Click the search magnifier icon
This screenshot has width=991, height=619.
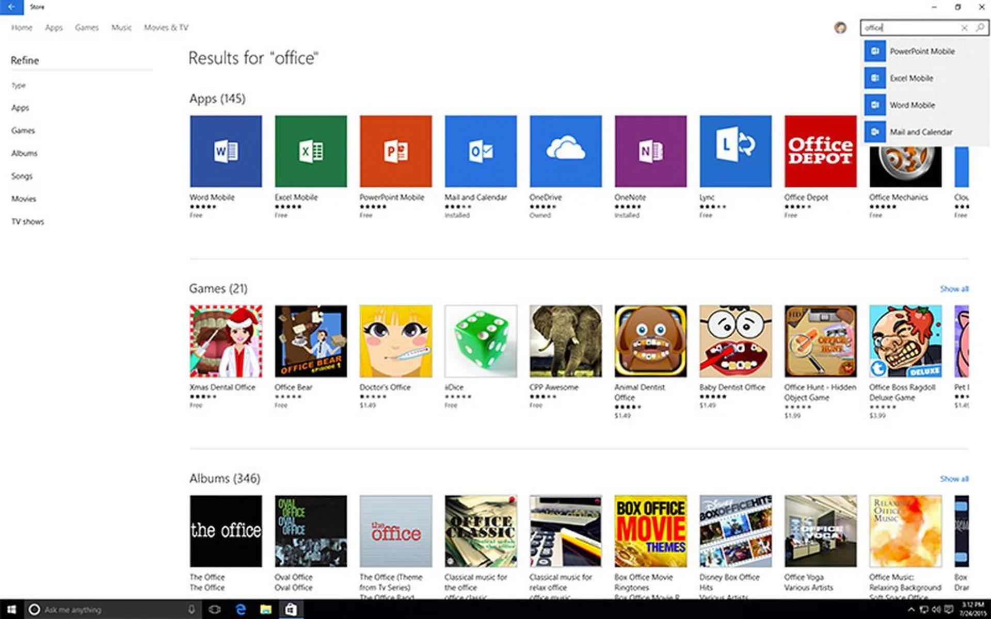coord(980,27)
